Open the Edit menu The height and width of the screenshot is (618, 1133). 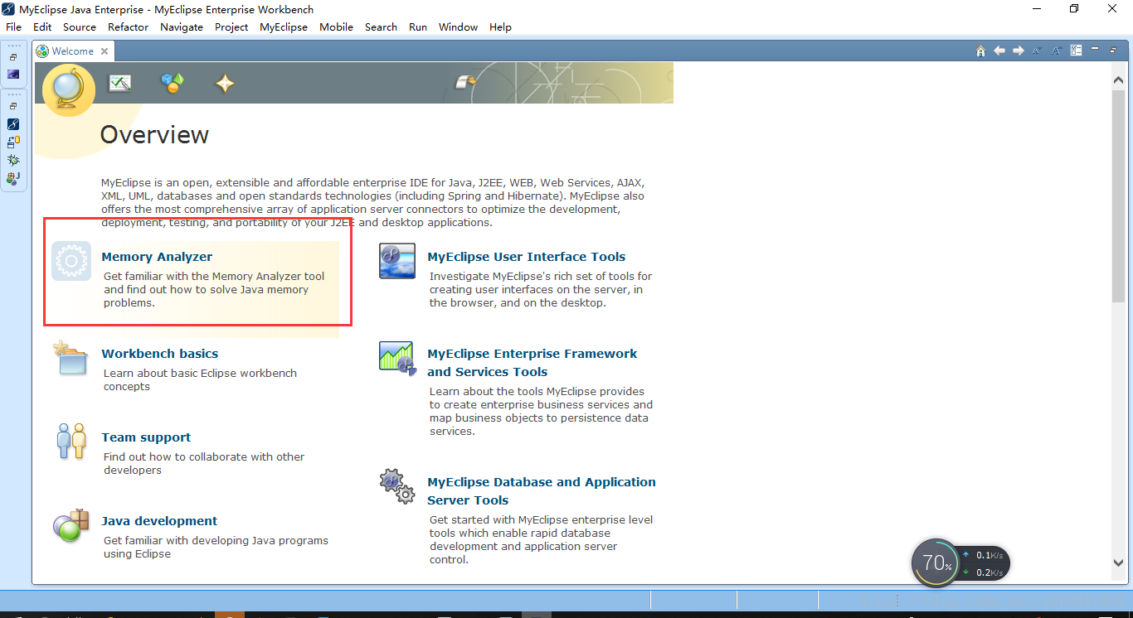coord(42,27)
